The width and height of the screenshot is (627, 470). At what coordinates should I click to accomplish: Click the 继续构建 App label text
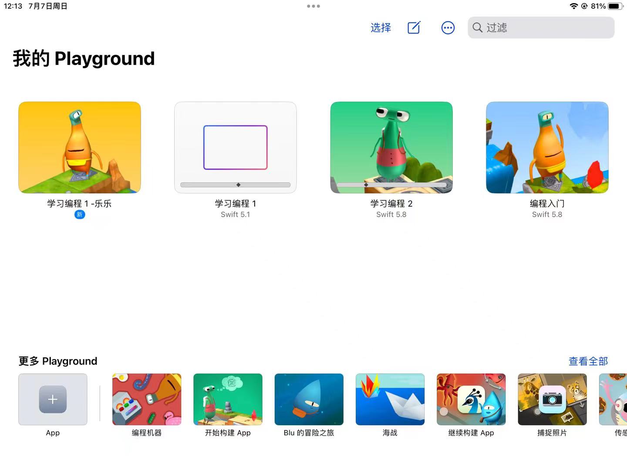[471, 433]
